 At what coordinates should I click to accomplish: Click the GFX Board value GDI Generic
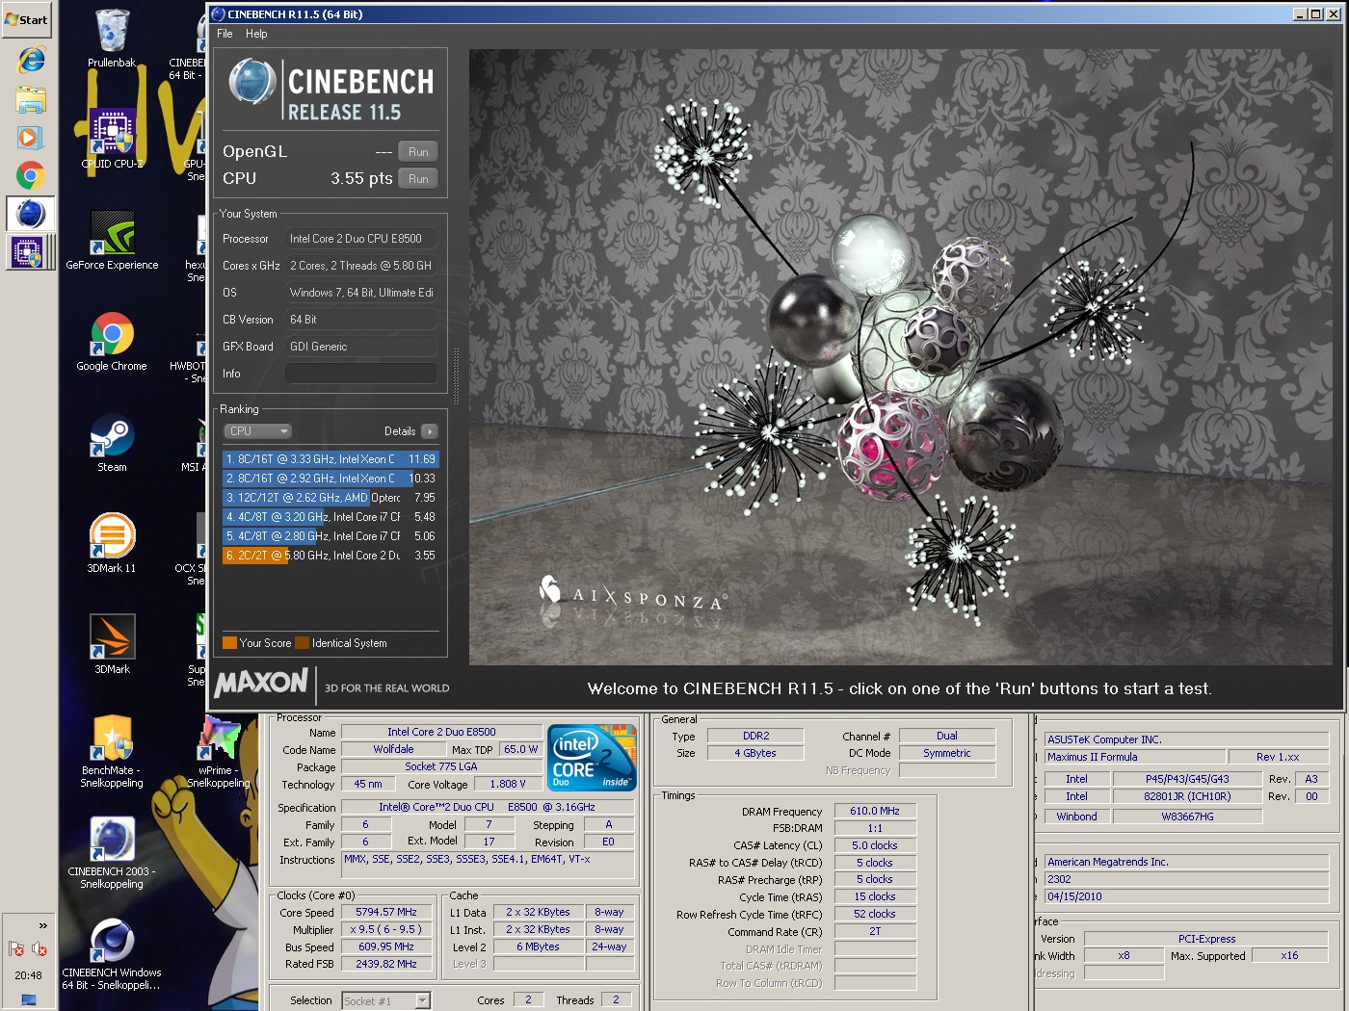361,347
